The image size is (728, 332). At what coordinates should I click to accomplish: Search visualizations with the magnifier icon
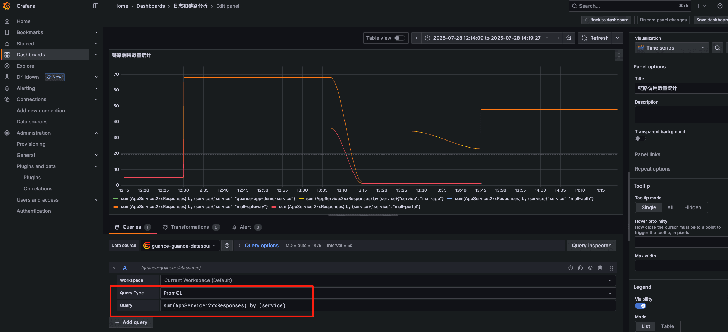tap(717, 48)
